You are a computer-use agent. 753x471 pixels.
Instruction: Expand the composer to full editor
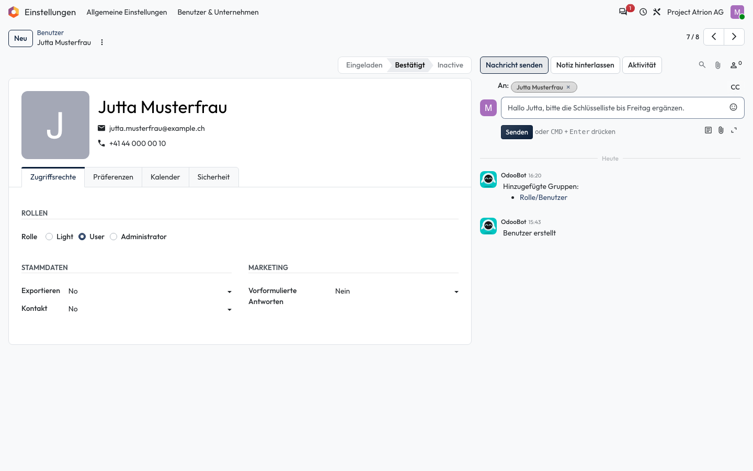734,130
